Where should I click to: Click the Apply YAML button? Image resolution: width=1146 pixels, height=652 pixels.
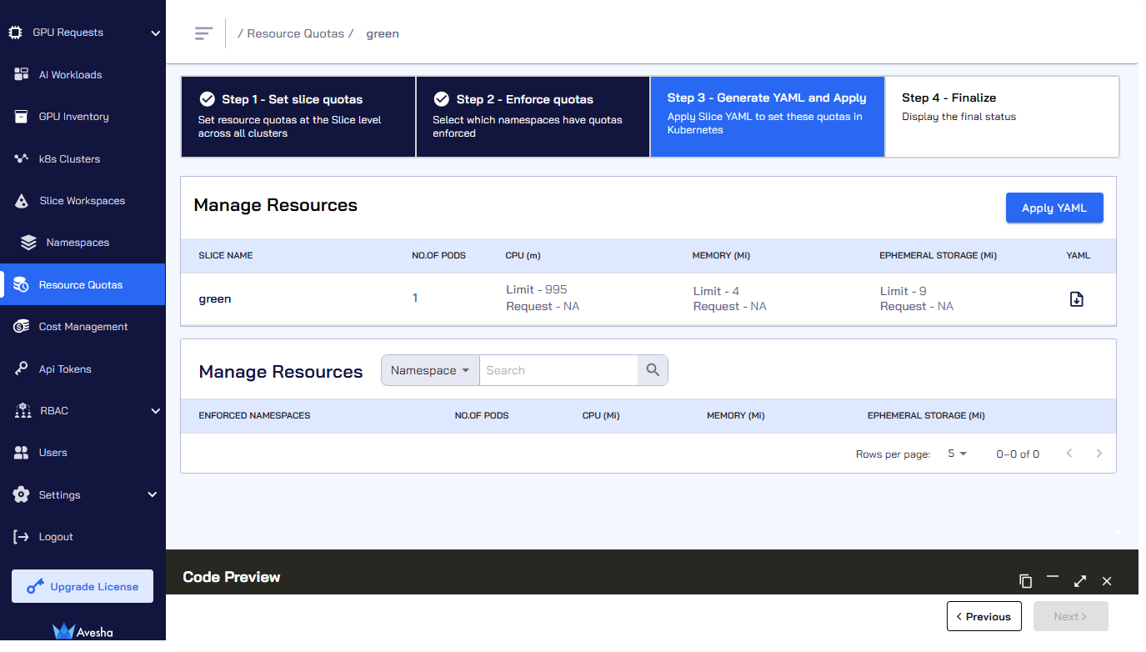pos(1054,208)
